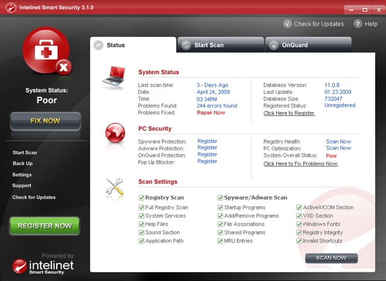Toggle the Startup Programs checkbox
386x281 pixels.
click(220, 208)
